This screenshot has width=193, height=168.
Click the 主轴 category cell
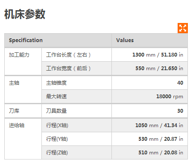23,90
